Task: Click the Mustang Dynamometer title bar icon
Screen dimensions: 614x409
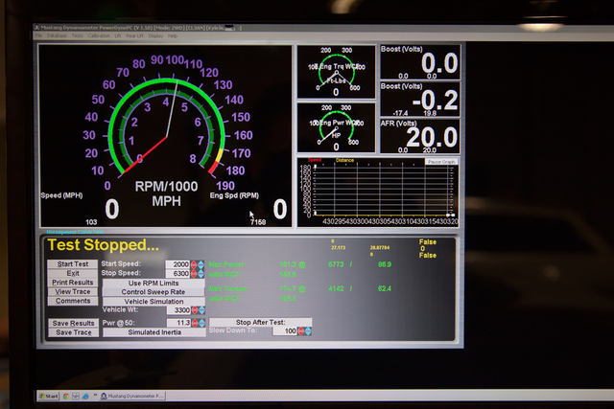Action: tap(36, 28)
